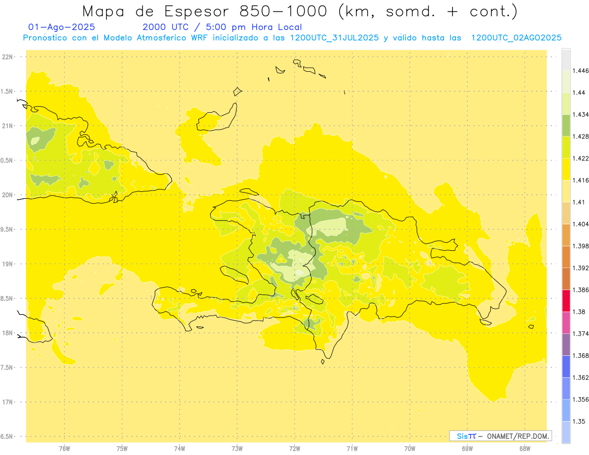Click the initialization time "1200UTC_31JUL2025" text
This screenshot has height=455, width=589.
[x=334, y=38]
